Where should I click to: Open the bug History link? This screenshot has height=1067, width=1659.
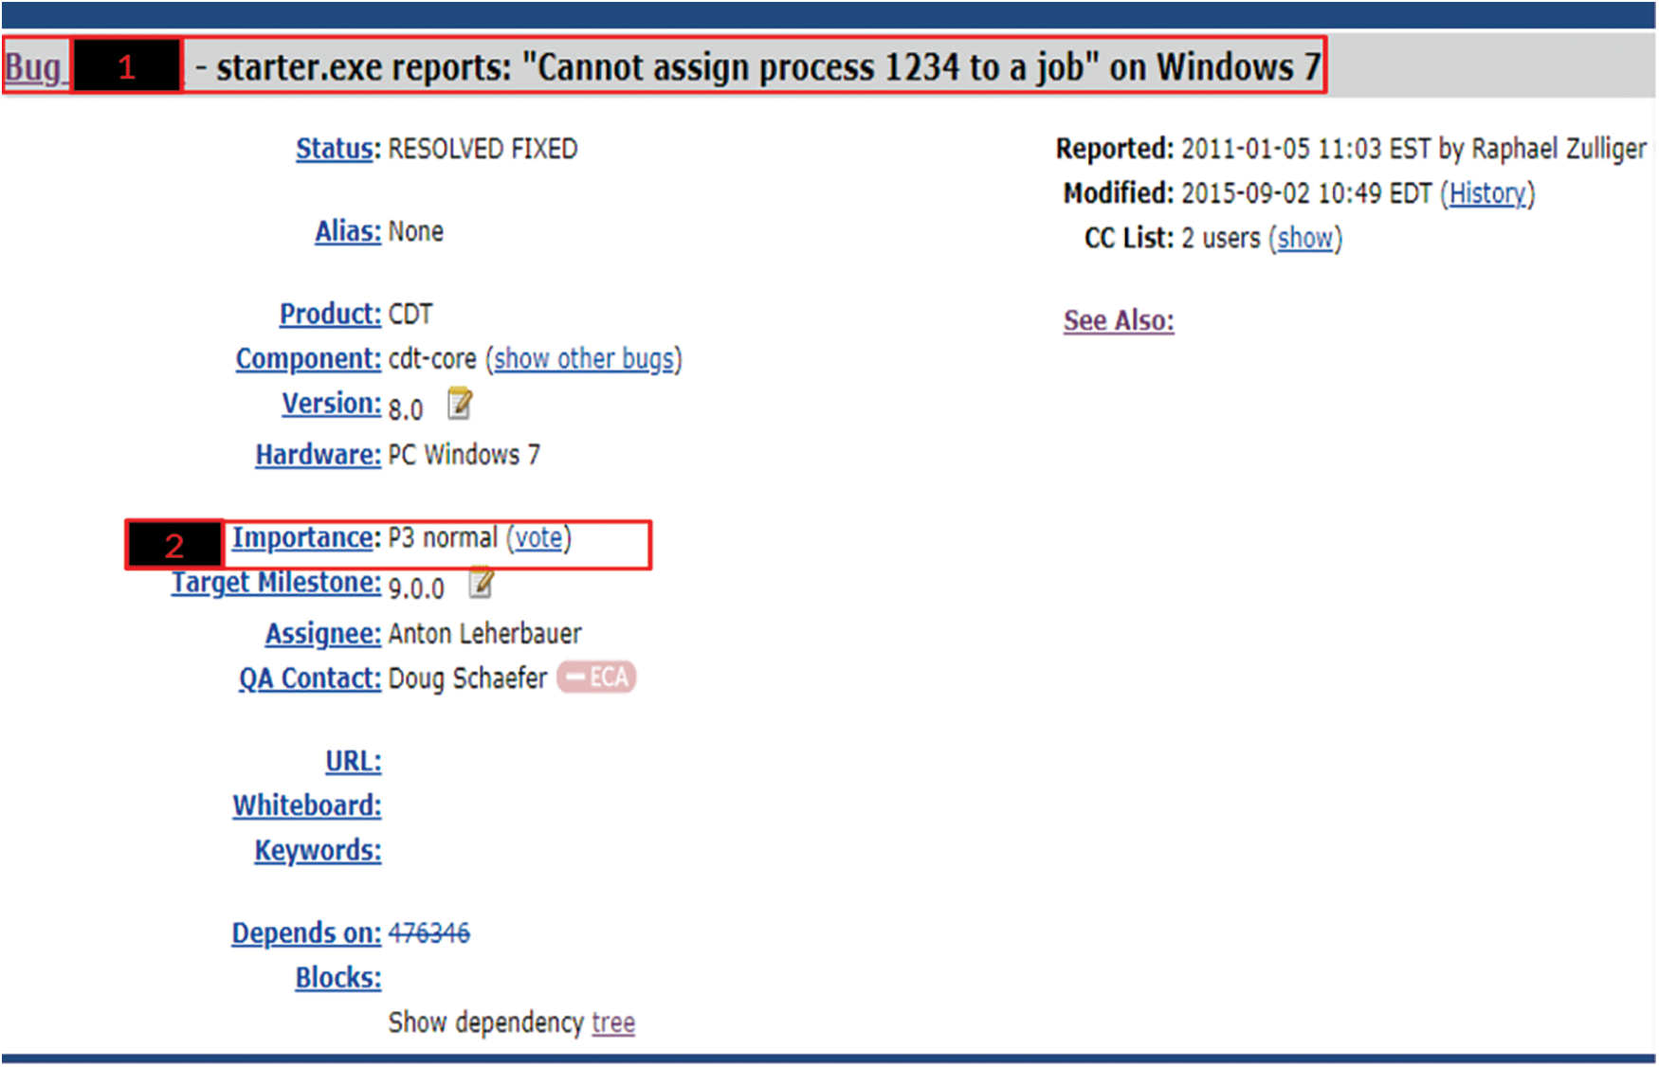pos(1487,193)
